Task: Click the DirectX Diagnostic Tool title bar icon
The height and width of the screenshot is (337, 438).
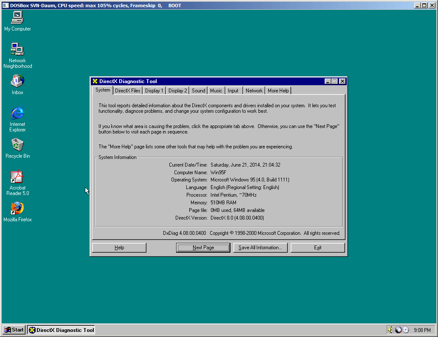Action: click(x=95, y=81)
